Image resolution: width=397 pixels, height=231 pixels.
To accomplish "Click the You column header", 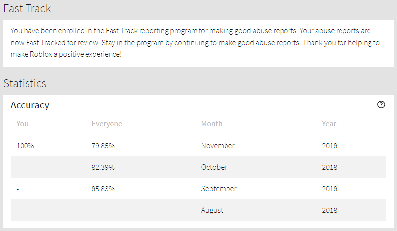I will (x=23, y=124).
